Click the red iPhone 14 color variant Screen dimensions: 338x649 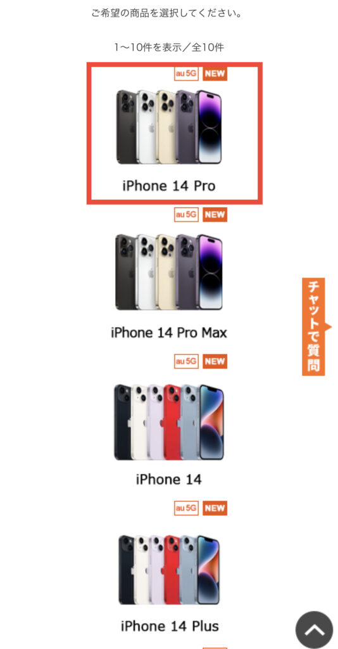click(x=172, y=421)
